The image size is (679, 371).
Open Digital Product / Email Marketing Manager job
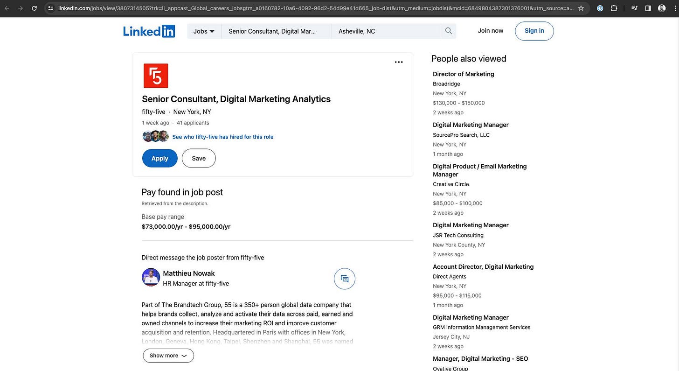(480, 170)
